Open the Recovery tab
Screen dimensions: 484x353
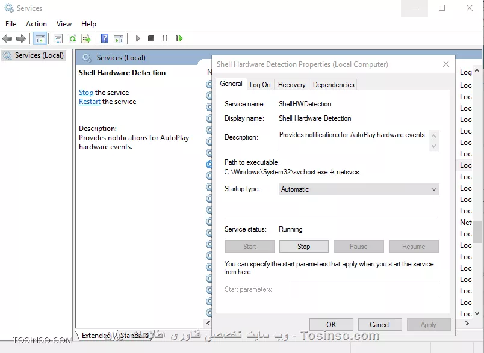click(292, 85)
